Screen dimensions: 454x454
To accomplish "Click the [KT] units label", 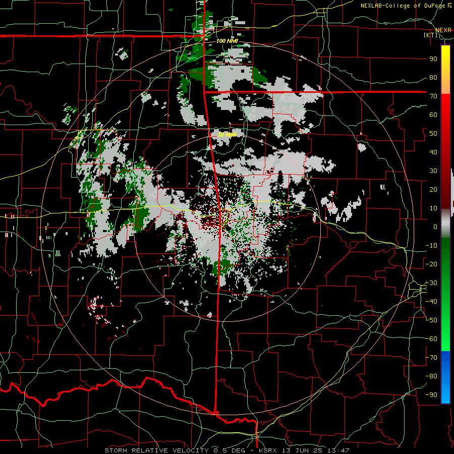I will pos(430,35).
